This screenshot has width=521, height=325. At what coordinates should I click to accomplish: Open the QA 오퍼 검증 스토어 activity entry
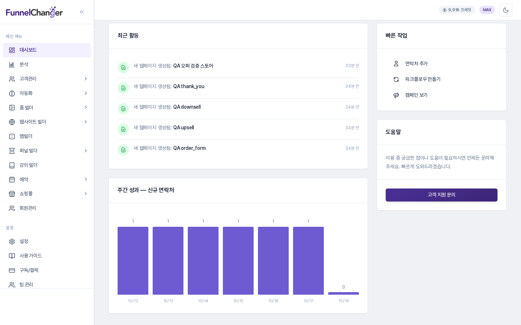point(238,68)
